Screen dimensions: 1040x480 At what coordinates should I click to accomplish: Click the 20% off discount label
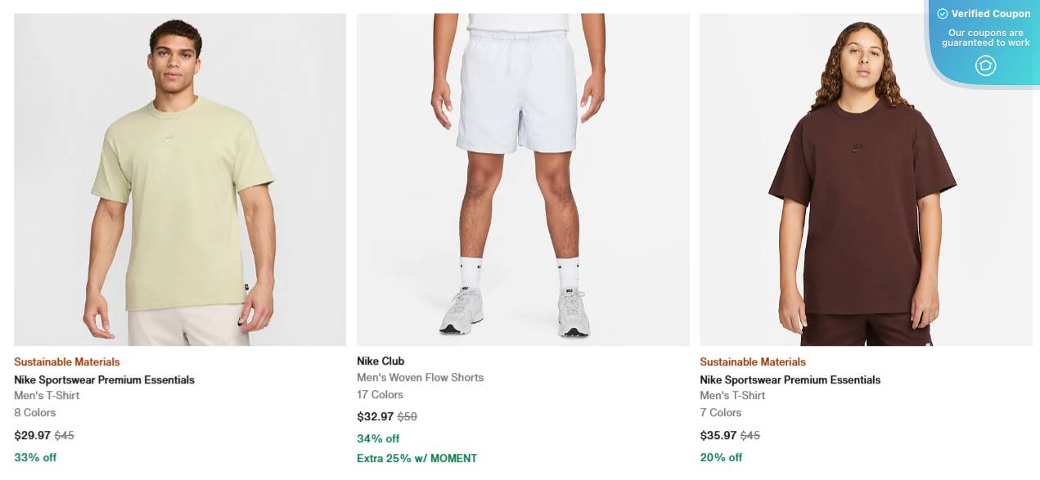click(721, 457)
